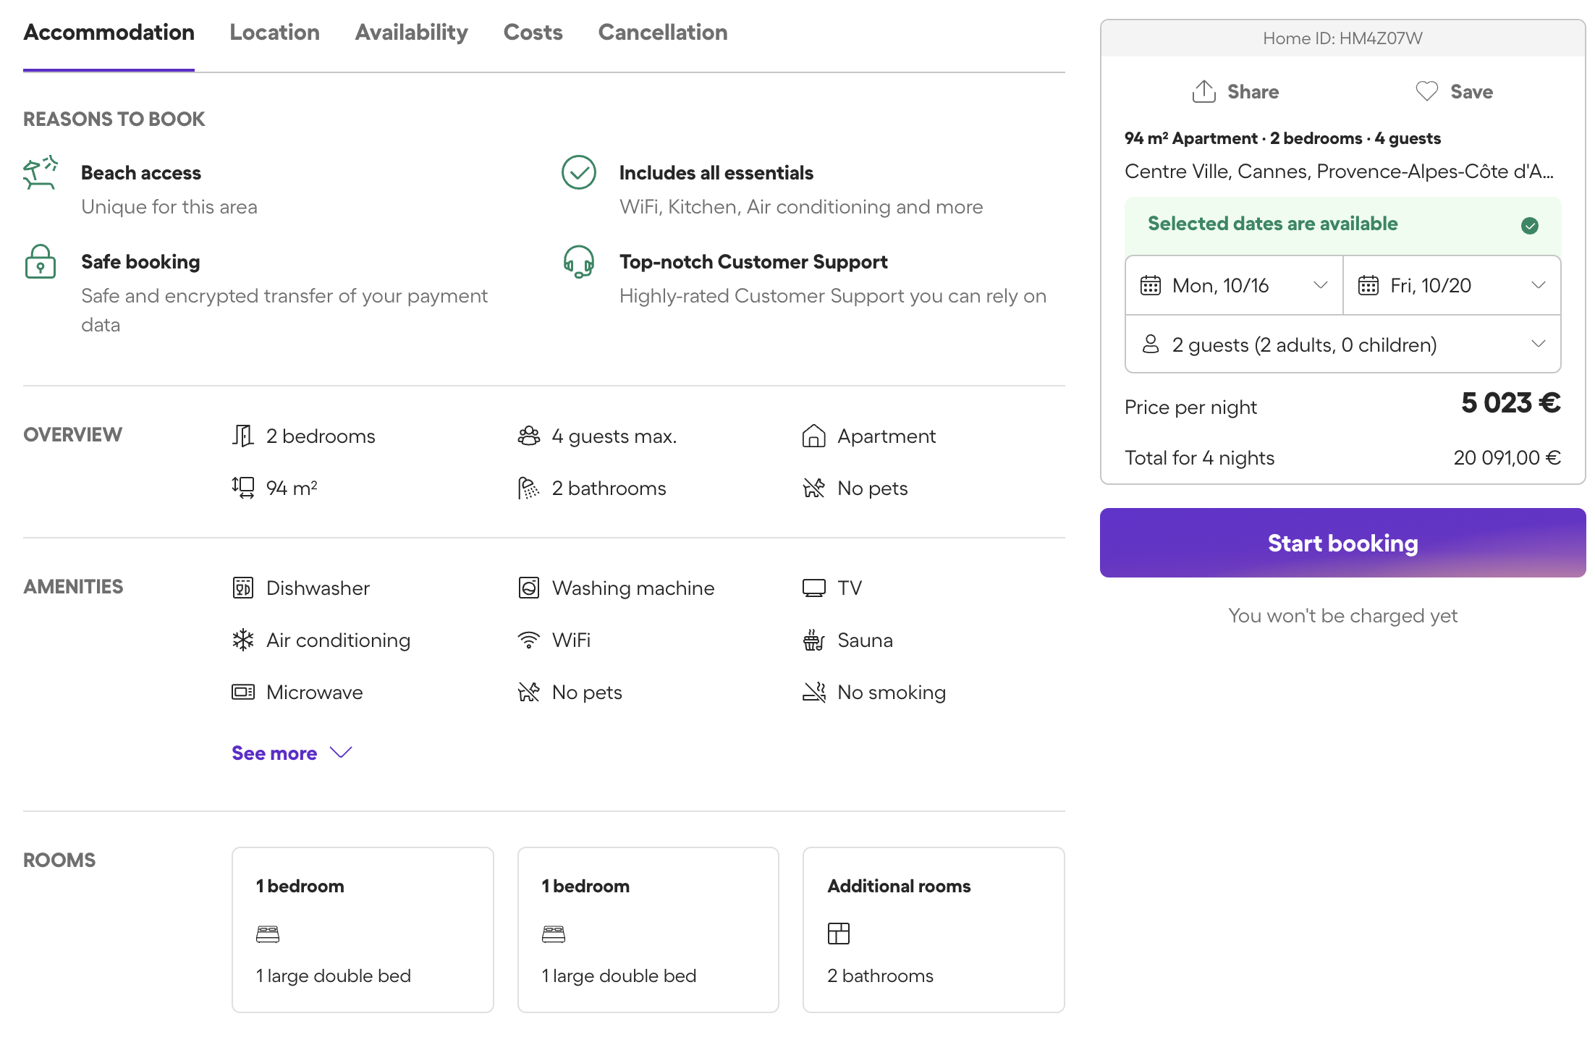Image resolution: width=1595 pixels, height=1045 pixels.
Task: Click the Sauna amenity icon
Action: [813, 640]
